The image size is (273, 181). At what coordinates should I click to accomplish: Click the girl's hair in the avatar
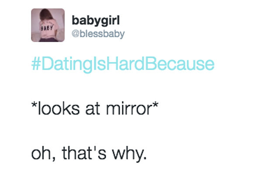[x=45, y=14]
